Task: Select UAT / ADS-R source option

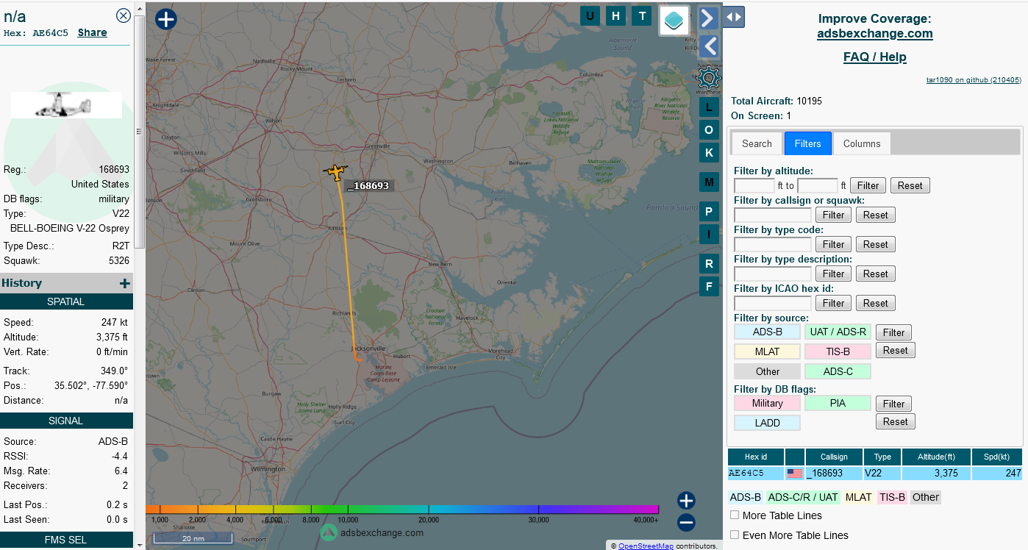Action: 838,332
